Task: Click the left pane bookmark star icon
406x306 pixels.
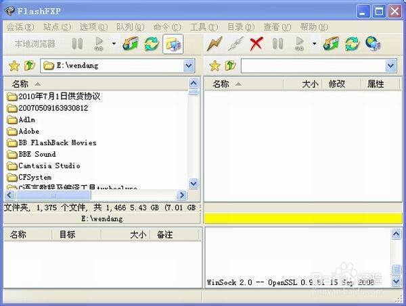Action: pyautogui.click(x=14, y=66)
